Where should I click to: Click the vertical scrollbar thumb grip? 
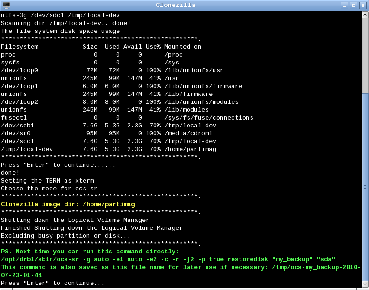point(365,187)
